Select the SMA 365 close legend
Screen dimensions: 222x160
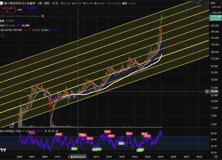(8, 25)
